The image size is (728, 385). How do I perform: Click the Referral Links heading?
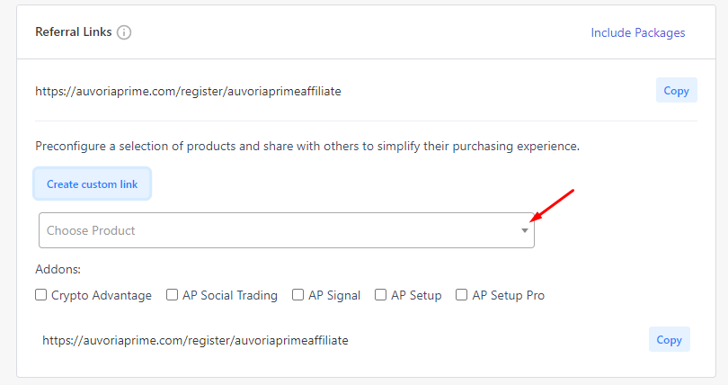[74, 32]
